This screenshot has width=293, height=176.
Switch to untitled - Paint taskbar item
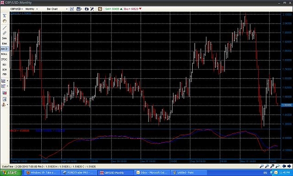coord(189,173)
